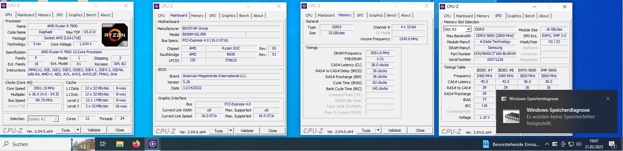Open Mainboard tab in the Memory window
The image size is (623, 151).
(x=326, y=15)
